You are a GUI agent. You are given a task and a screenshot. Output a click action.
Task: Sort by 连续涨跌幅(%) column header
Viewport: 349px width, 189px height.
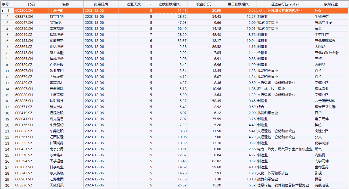tap(170, 4)
